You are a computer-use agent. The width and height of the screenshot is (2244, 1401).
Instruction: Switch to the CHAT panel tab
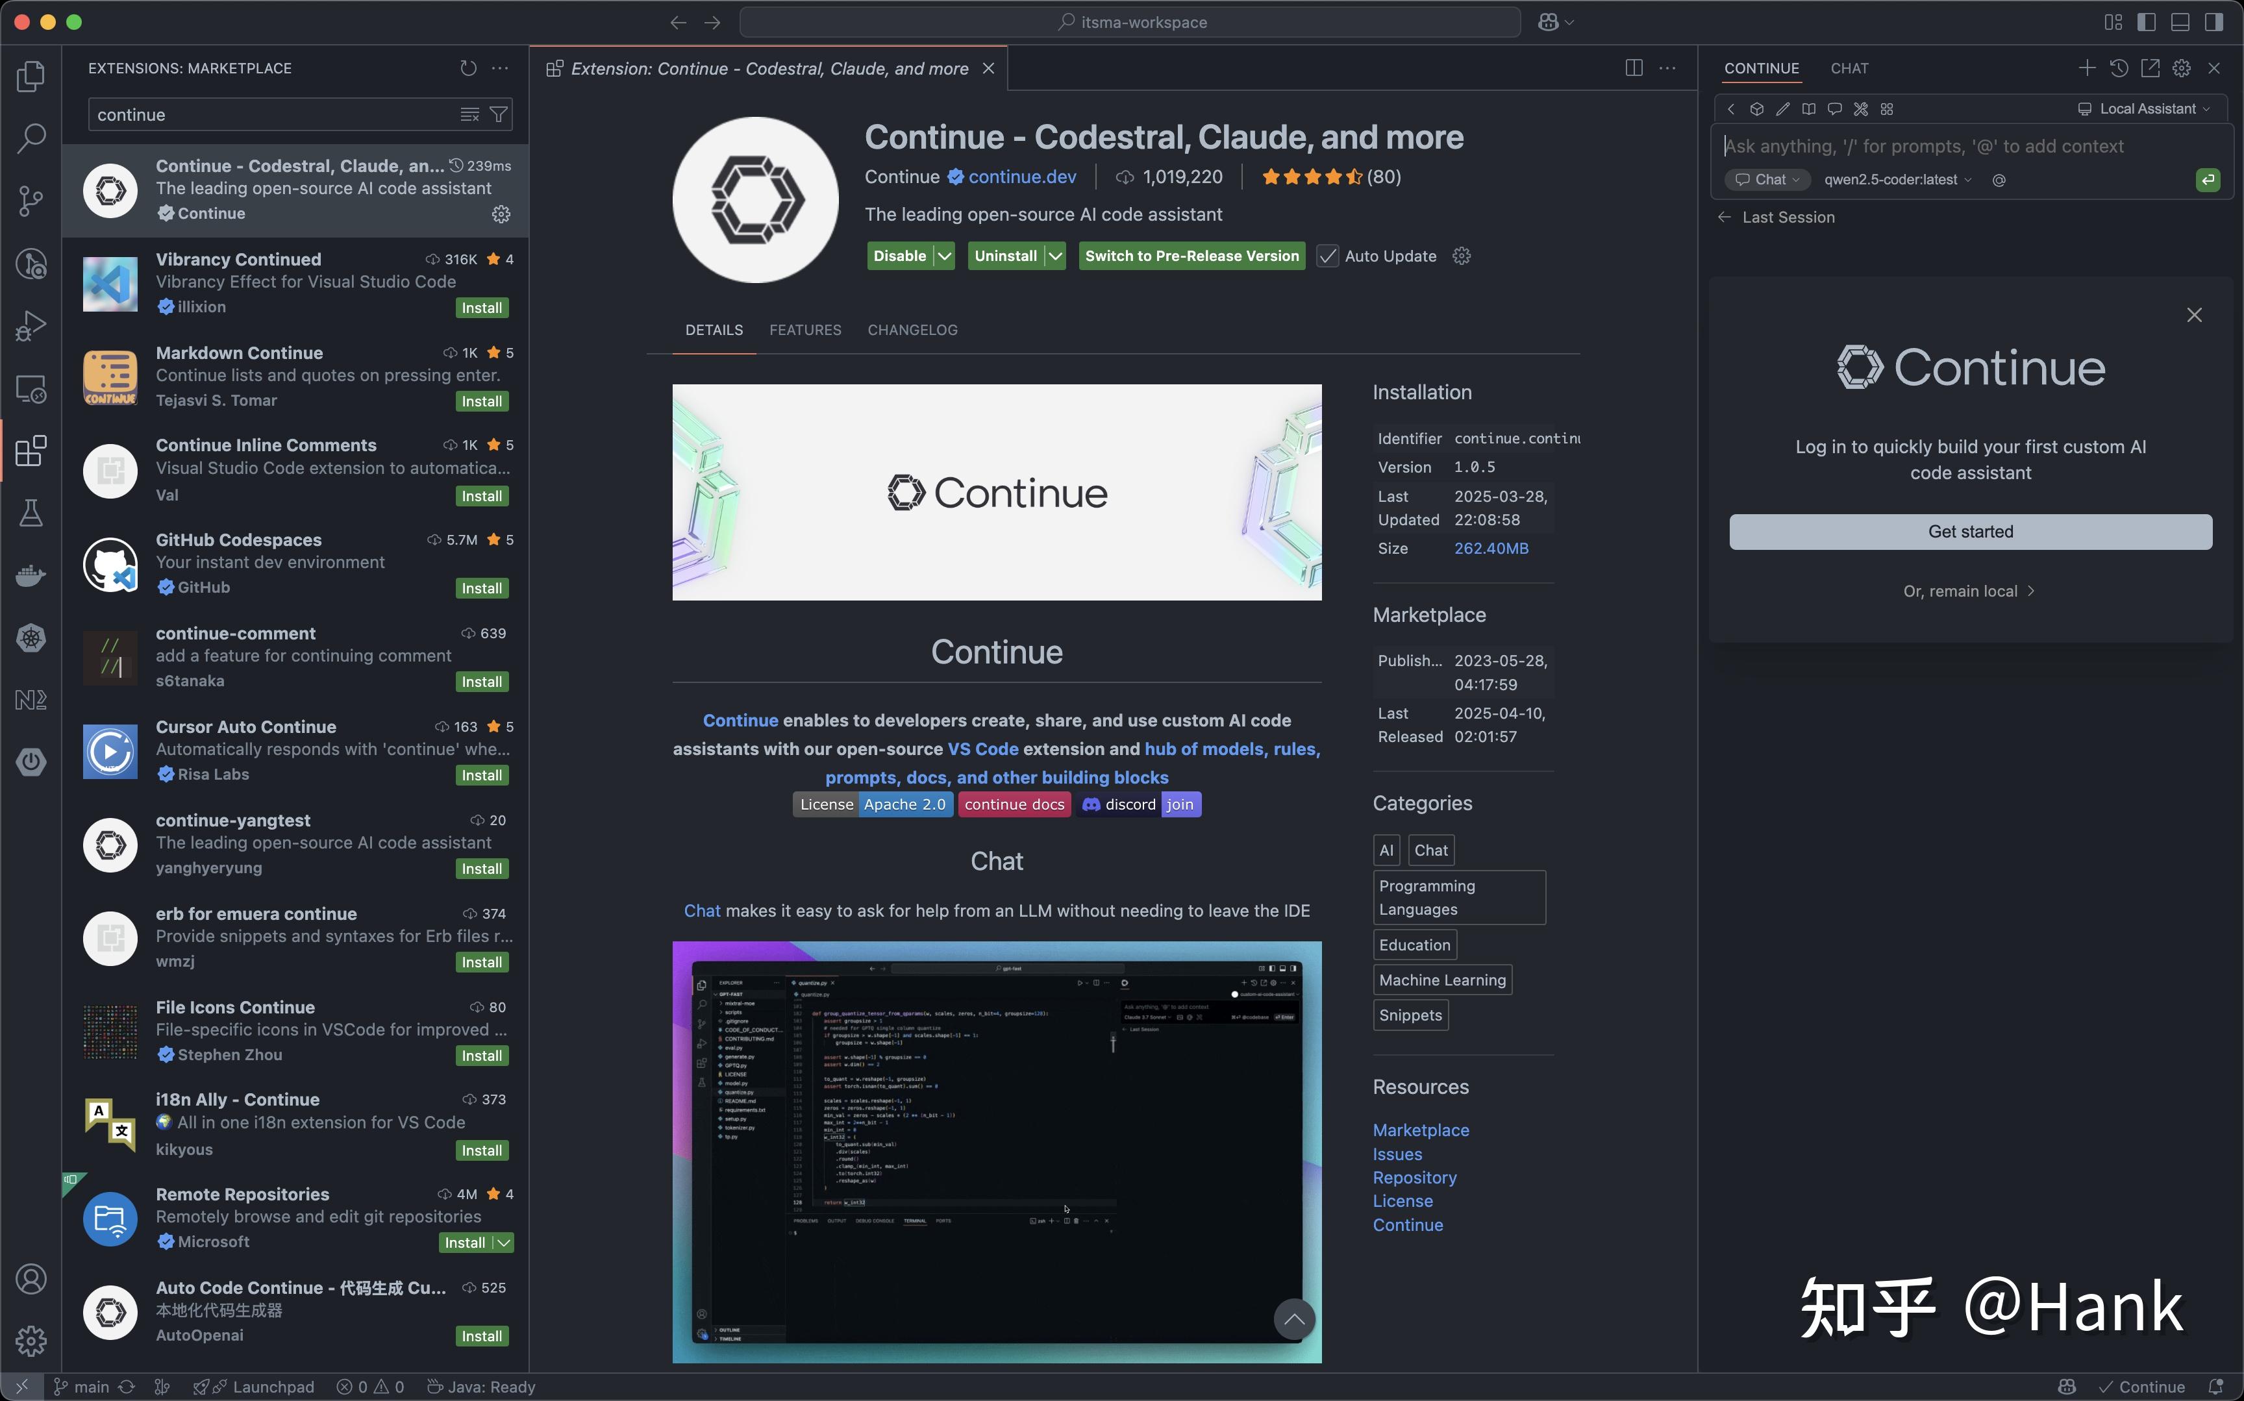click(x=1849, y=69)
